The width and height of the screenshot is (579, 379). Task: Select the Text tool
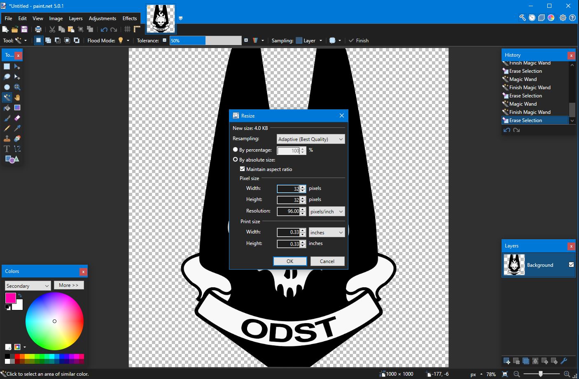click(x=7, y=149)
